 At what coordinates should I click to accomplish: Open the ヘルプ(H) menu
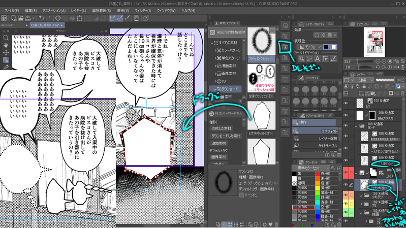(x=188, y=11)
